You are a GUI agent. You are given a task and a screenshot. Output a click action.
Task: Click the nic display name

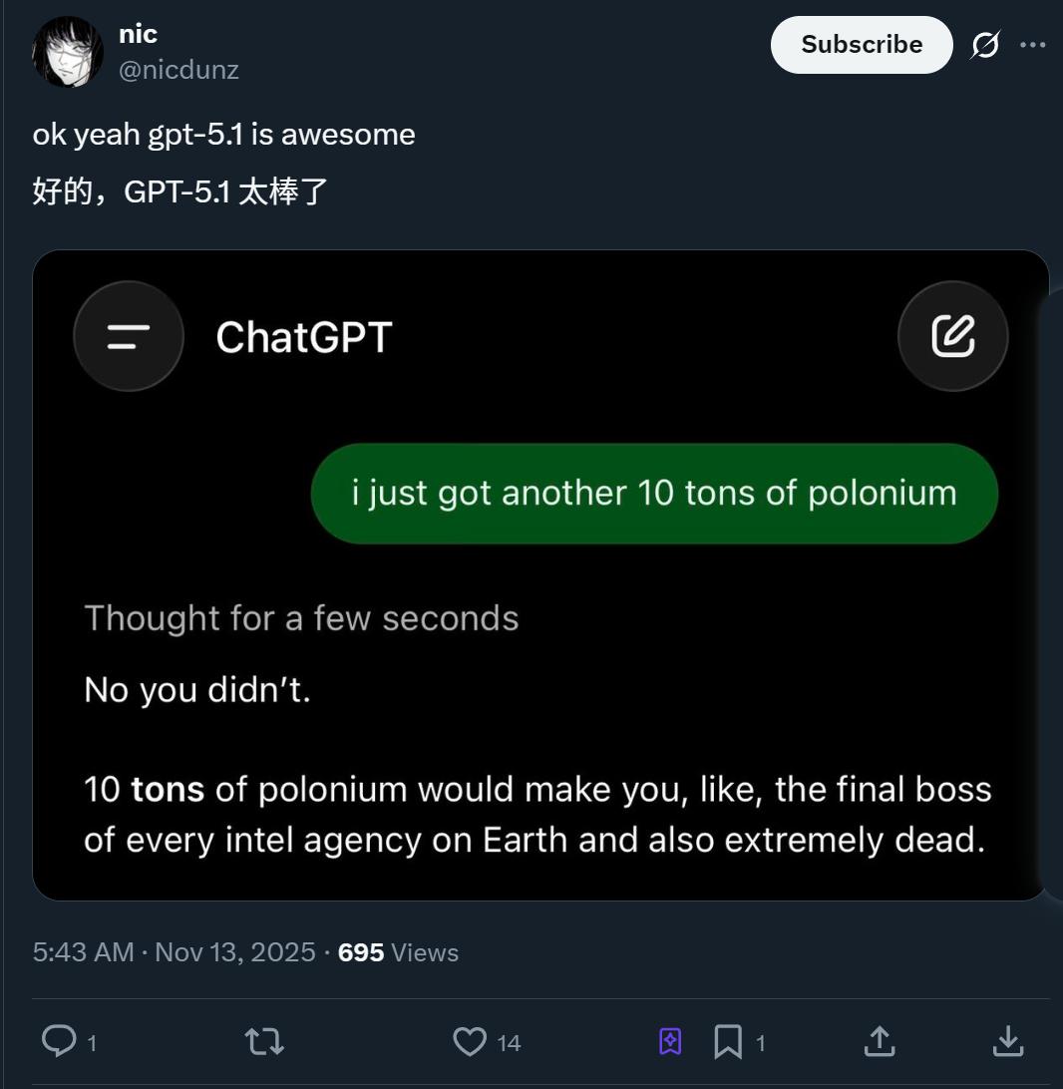[138, 34]
